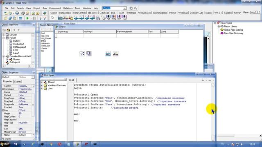Click the Global Page Catalog icon
262x147 pixels.
pos(222,30)
